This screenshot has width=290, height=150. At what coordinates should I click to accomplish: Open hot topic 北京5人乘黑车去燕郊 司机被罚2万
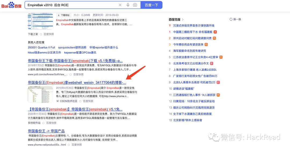pos(194,82)
